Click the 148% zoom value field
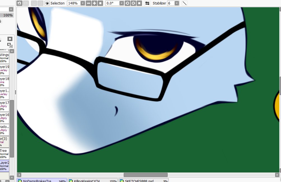Viewport: 281px width, 182px height. click(74, 3)
